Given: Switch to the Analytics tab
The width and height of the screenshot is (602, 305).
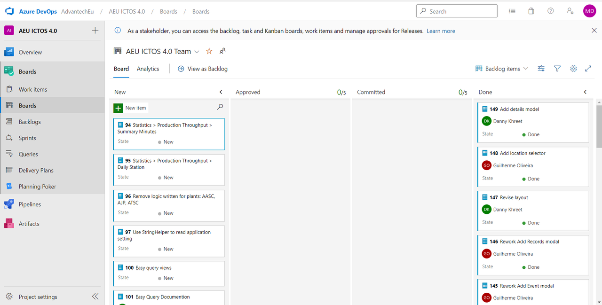Looking at the screenshot, I should 148,69.
